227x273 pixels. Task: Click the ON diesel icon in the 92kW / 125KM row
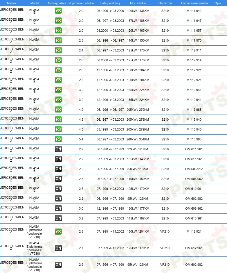[x=58, y=149]
